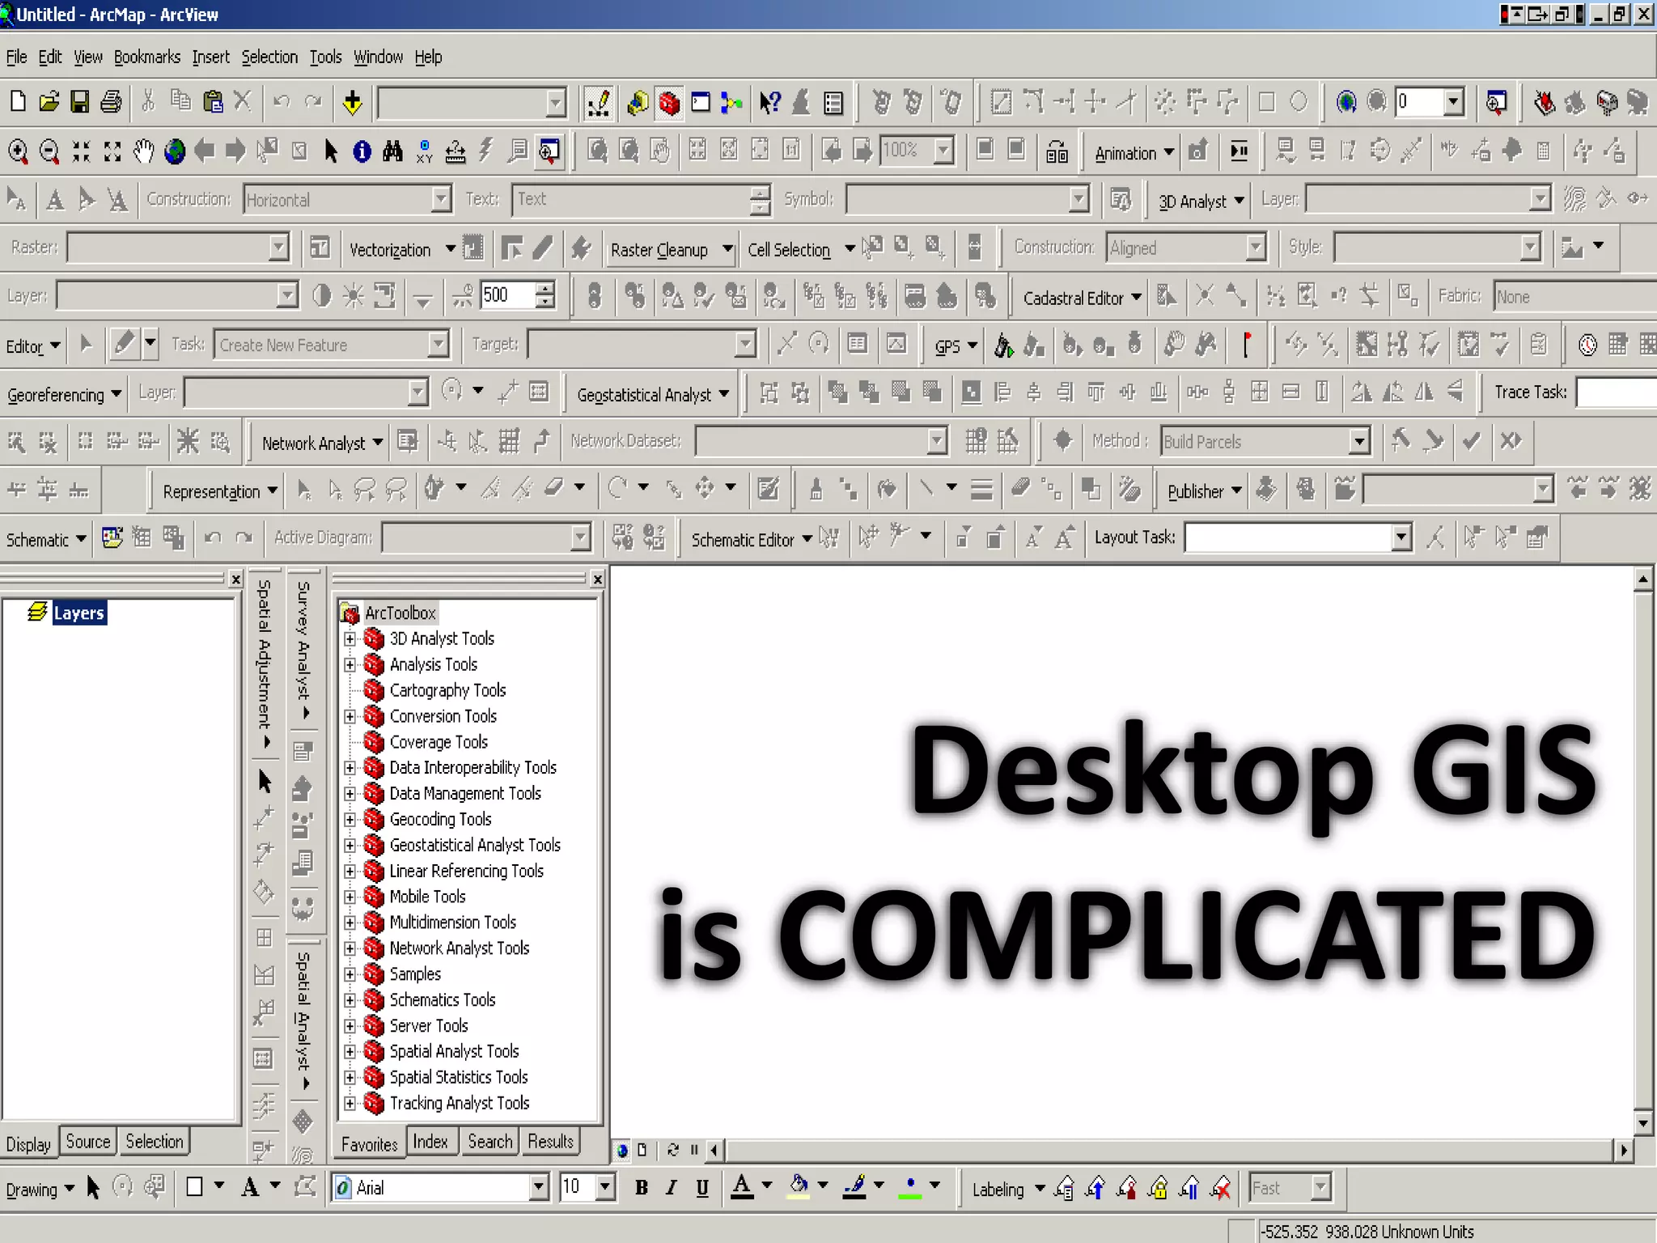Viewport: 1657px width, 1243px height.
Task: Select the Zoom Out magnifier tool
Action: point(49,151)
